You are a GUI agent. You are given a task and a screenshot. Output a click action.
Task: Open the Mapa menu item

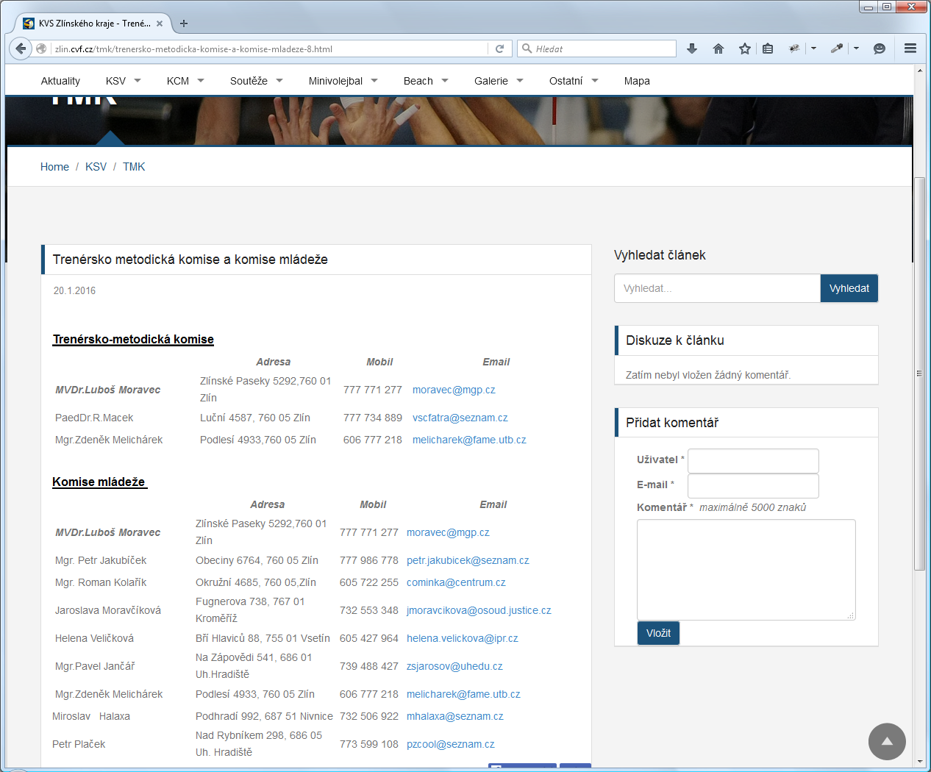[x=637, y=81]
